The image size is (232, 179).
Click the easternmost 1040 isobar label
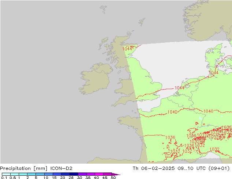[x=208, y=111]
